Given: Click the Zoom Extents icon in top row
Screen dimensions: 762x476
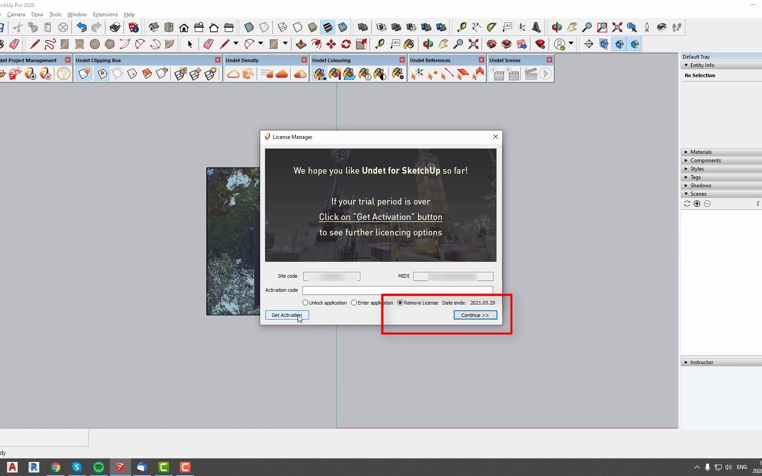Looking at the screenshot, I should [x=617, y=27].
